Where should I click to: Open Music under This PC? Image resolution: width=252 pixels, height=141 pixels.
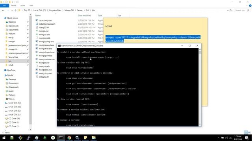(11, 91)
